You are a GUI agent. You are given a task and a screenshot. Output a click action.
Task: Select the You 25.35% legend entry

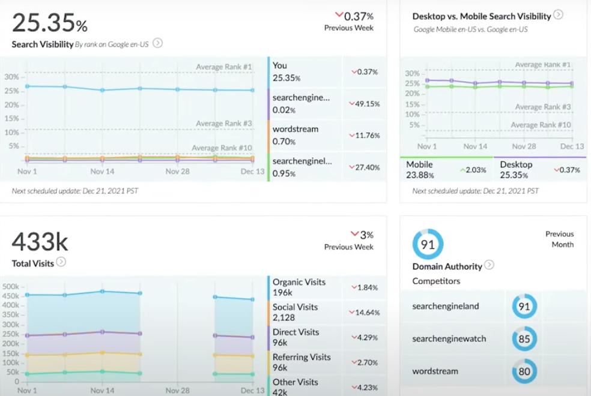click(x=305, y=72)
